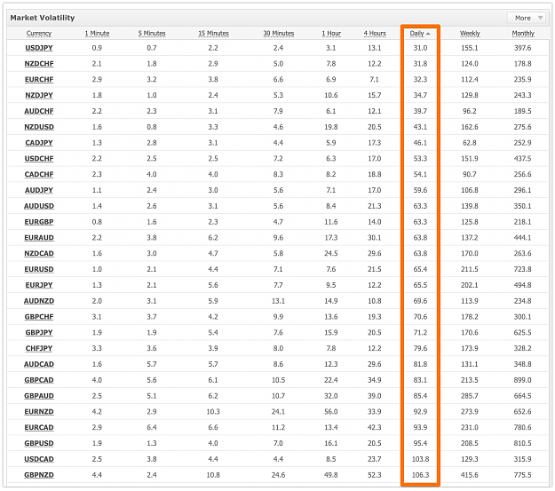This screenshot has width=555, height=491.
Task: Sort by the 15 Minutes column header
Action: [213, 33]
